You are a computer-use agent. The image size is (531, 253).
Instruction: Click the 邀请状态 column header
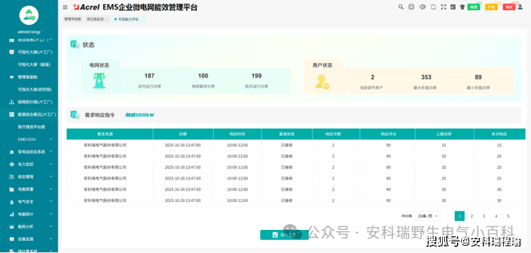(x=287, y=134)
